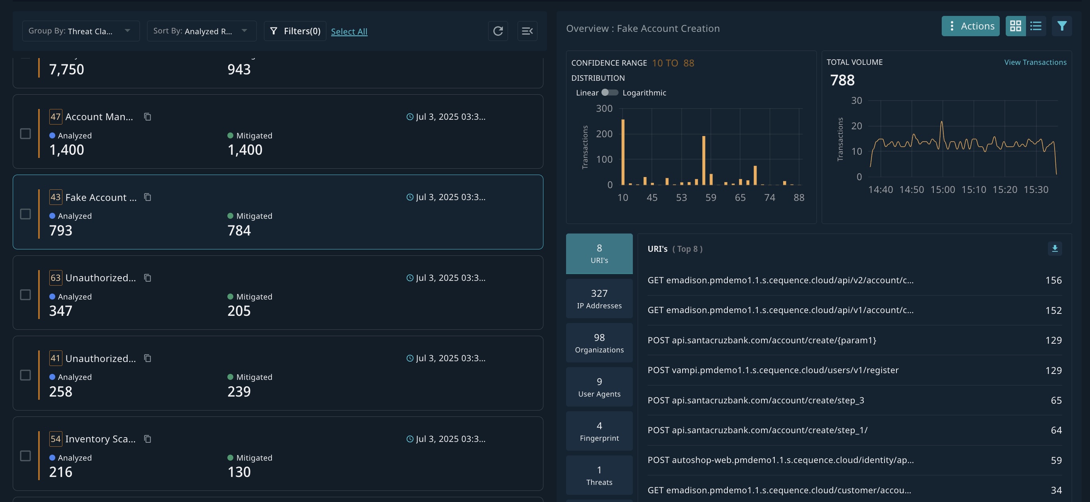This screenshot has width=1090, height=502.
Task: Collapse the threat list panel icon
Action: pos(527,31)
